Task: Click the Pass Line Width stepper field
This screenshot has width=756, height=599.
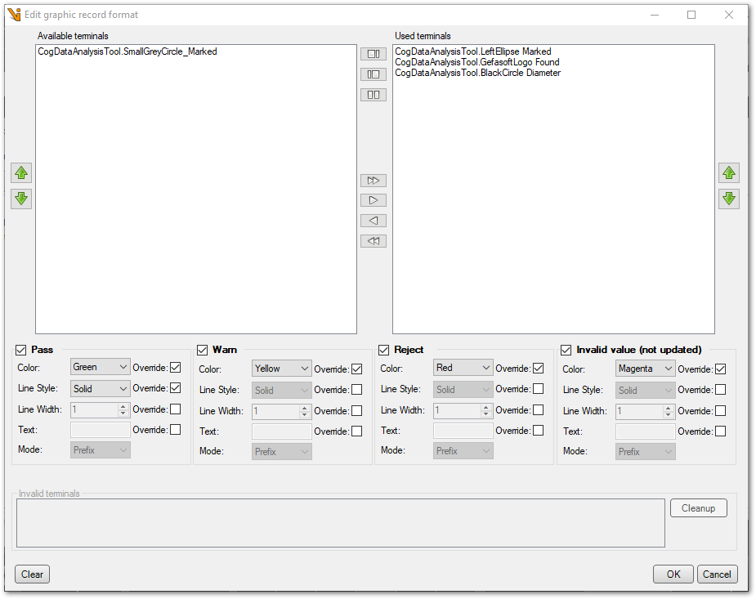Action: tap(100, 409)
